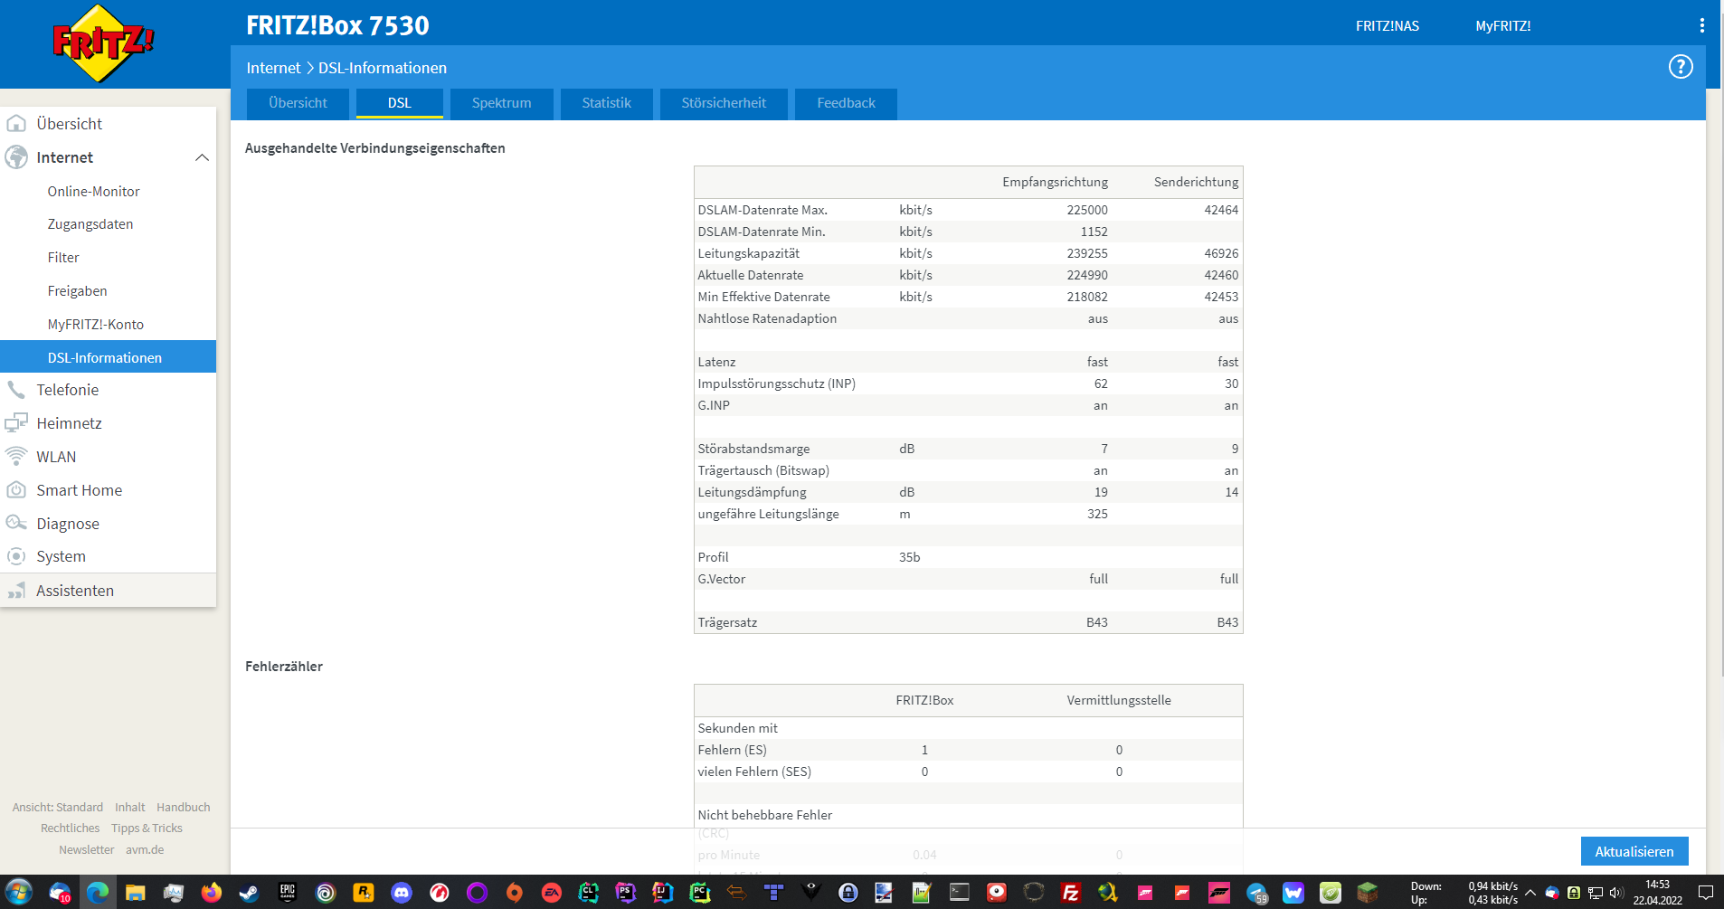
Task: Open the MyFRITZ! header link
Action: [1503, 26]
